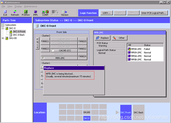Click the Replace button in MPB-2MC panel
171x123 pixels.
tap(103, 38)
